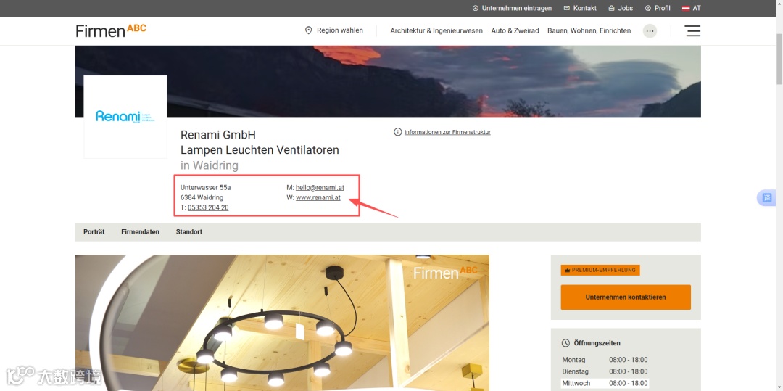Open Bauen, Wohnen, Einrichten category
783x391 pixels.
point(589,31)
